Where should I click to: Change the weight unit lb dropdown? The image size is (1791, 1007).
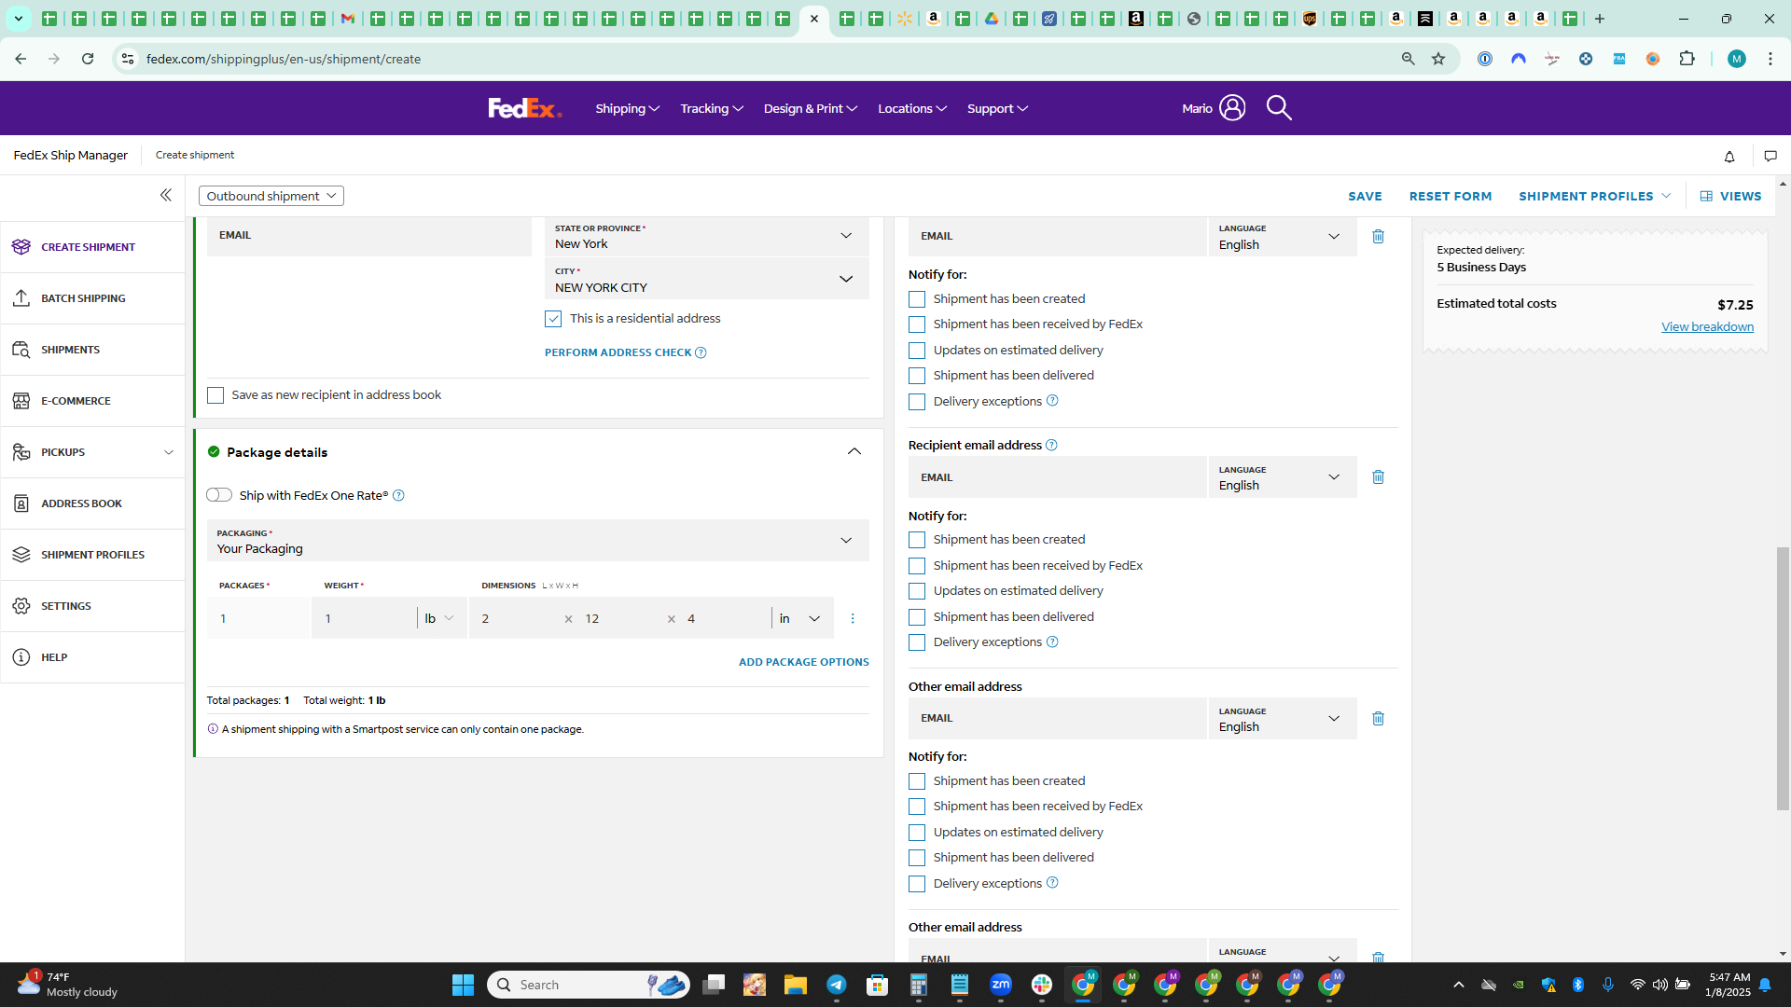coord(439,618)
